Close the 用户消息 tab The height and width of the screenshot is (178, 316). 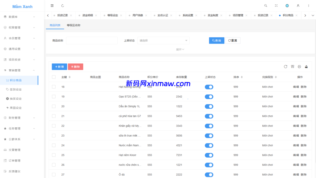(146, 15)
